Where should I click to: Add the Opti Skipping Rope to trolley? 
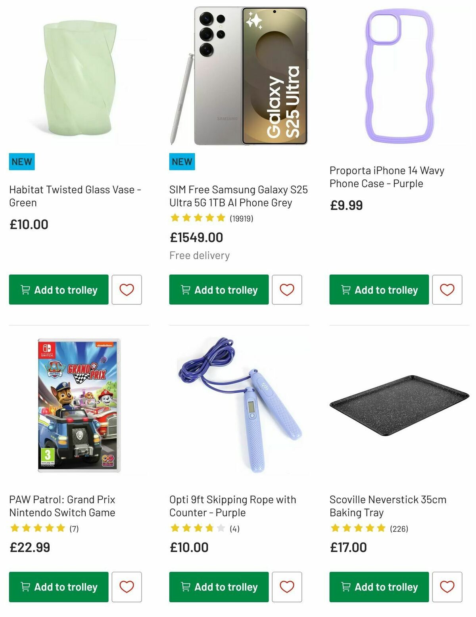pyautogui.click(x=218, y=587)
